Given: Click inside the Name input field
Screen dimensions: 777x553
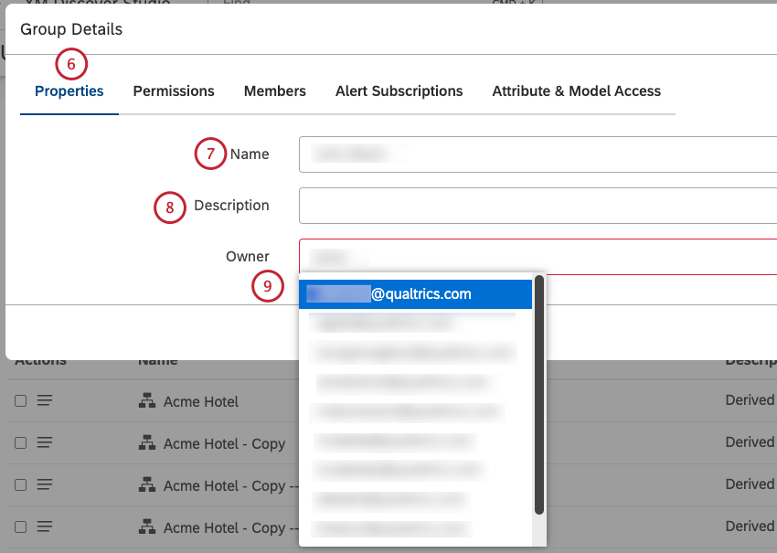Looking at the screenshot, I should click(457, 154).
